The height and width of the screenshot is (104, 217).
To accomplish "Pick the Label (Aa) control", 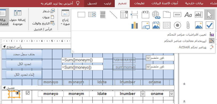I will coord(188,15).
